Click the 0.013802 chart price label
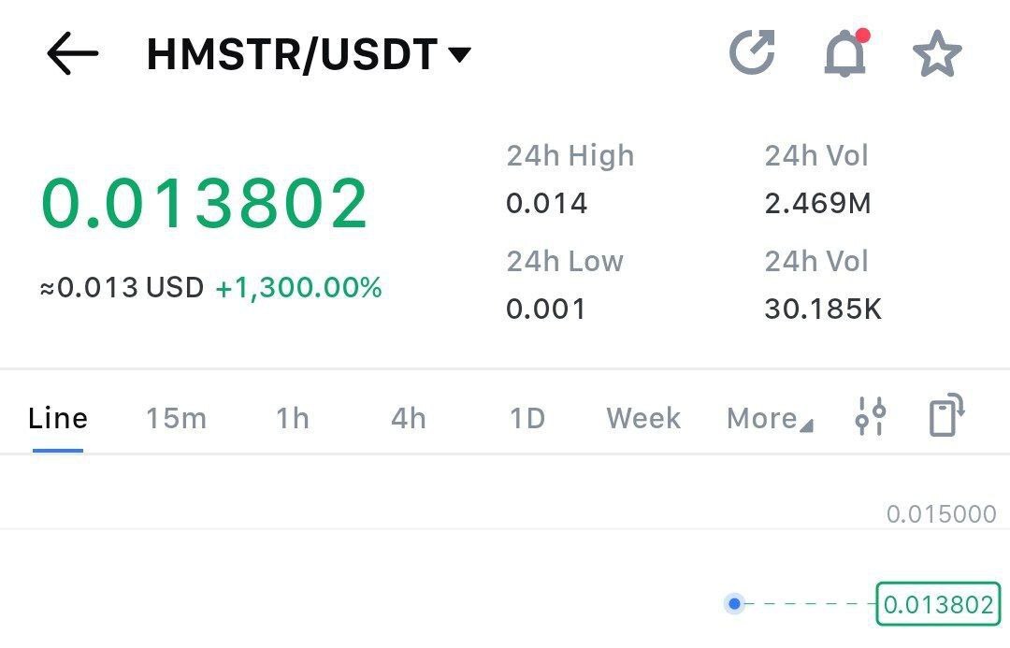This screenshot has height=648, width=1010. [938, 604]
